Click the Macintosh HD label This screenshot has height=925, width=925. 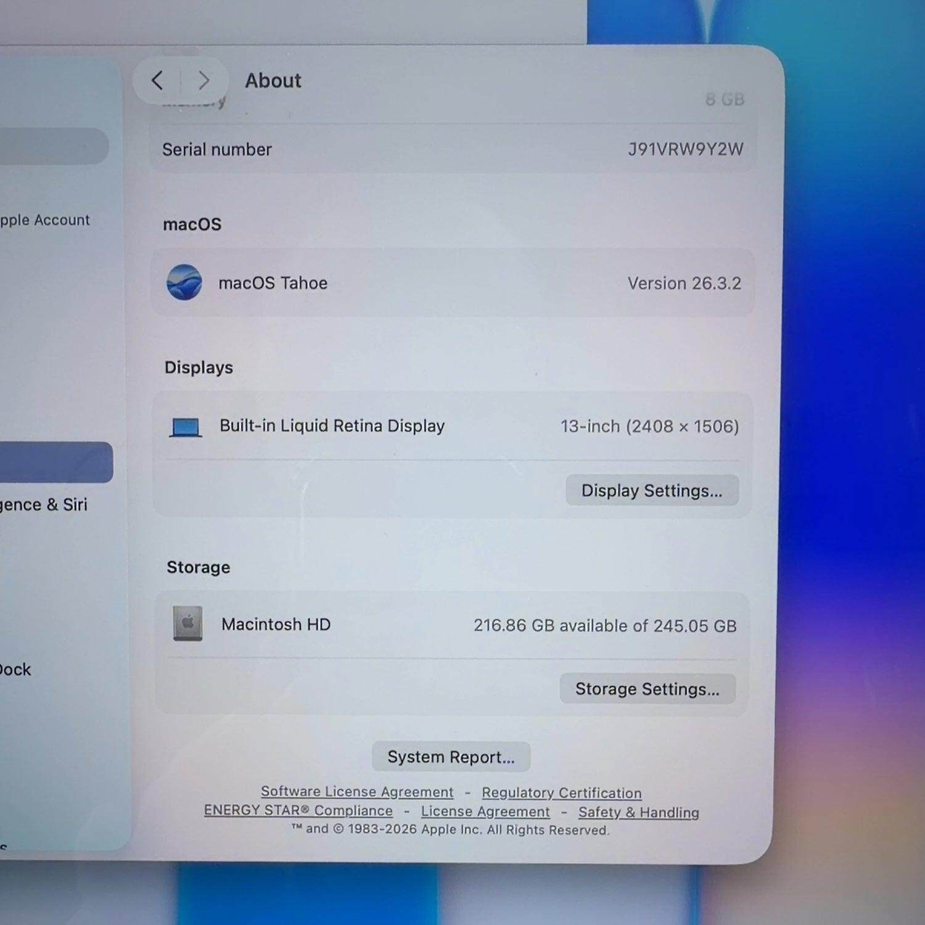click(x=276, y=625)
